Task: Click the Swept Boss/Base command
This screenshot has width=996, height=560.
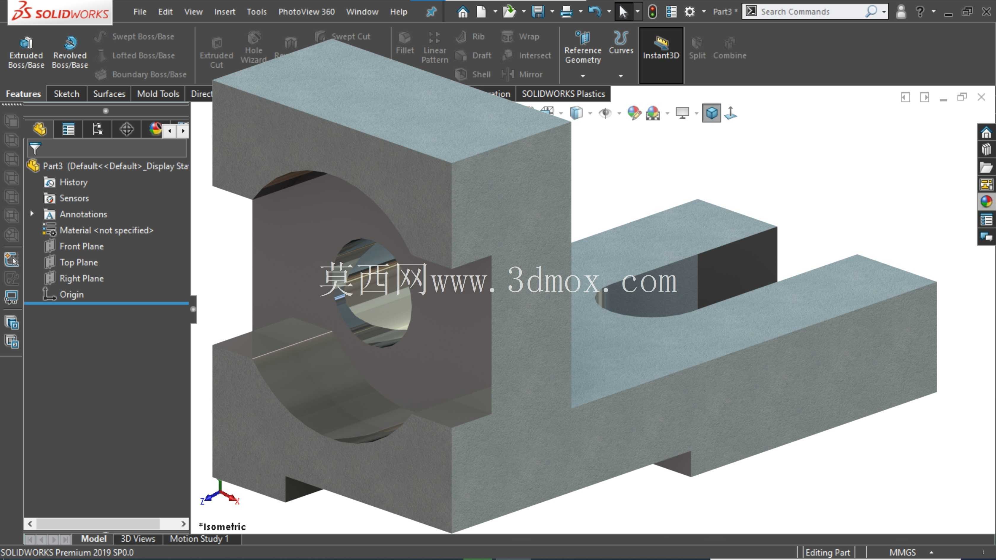Action: (135, 36)
